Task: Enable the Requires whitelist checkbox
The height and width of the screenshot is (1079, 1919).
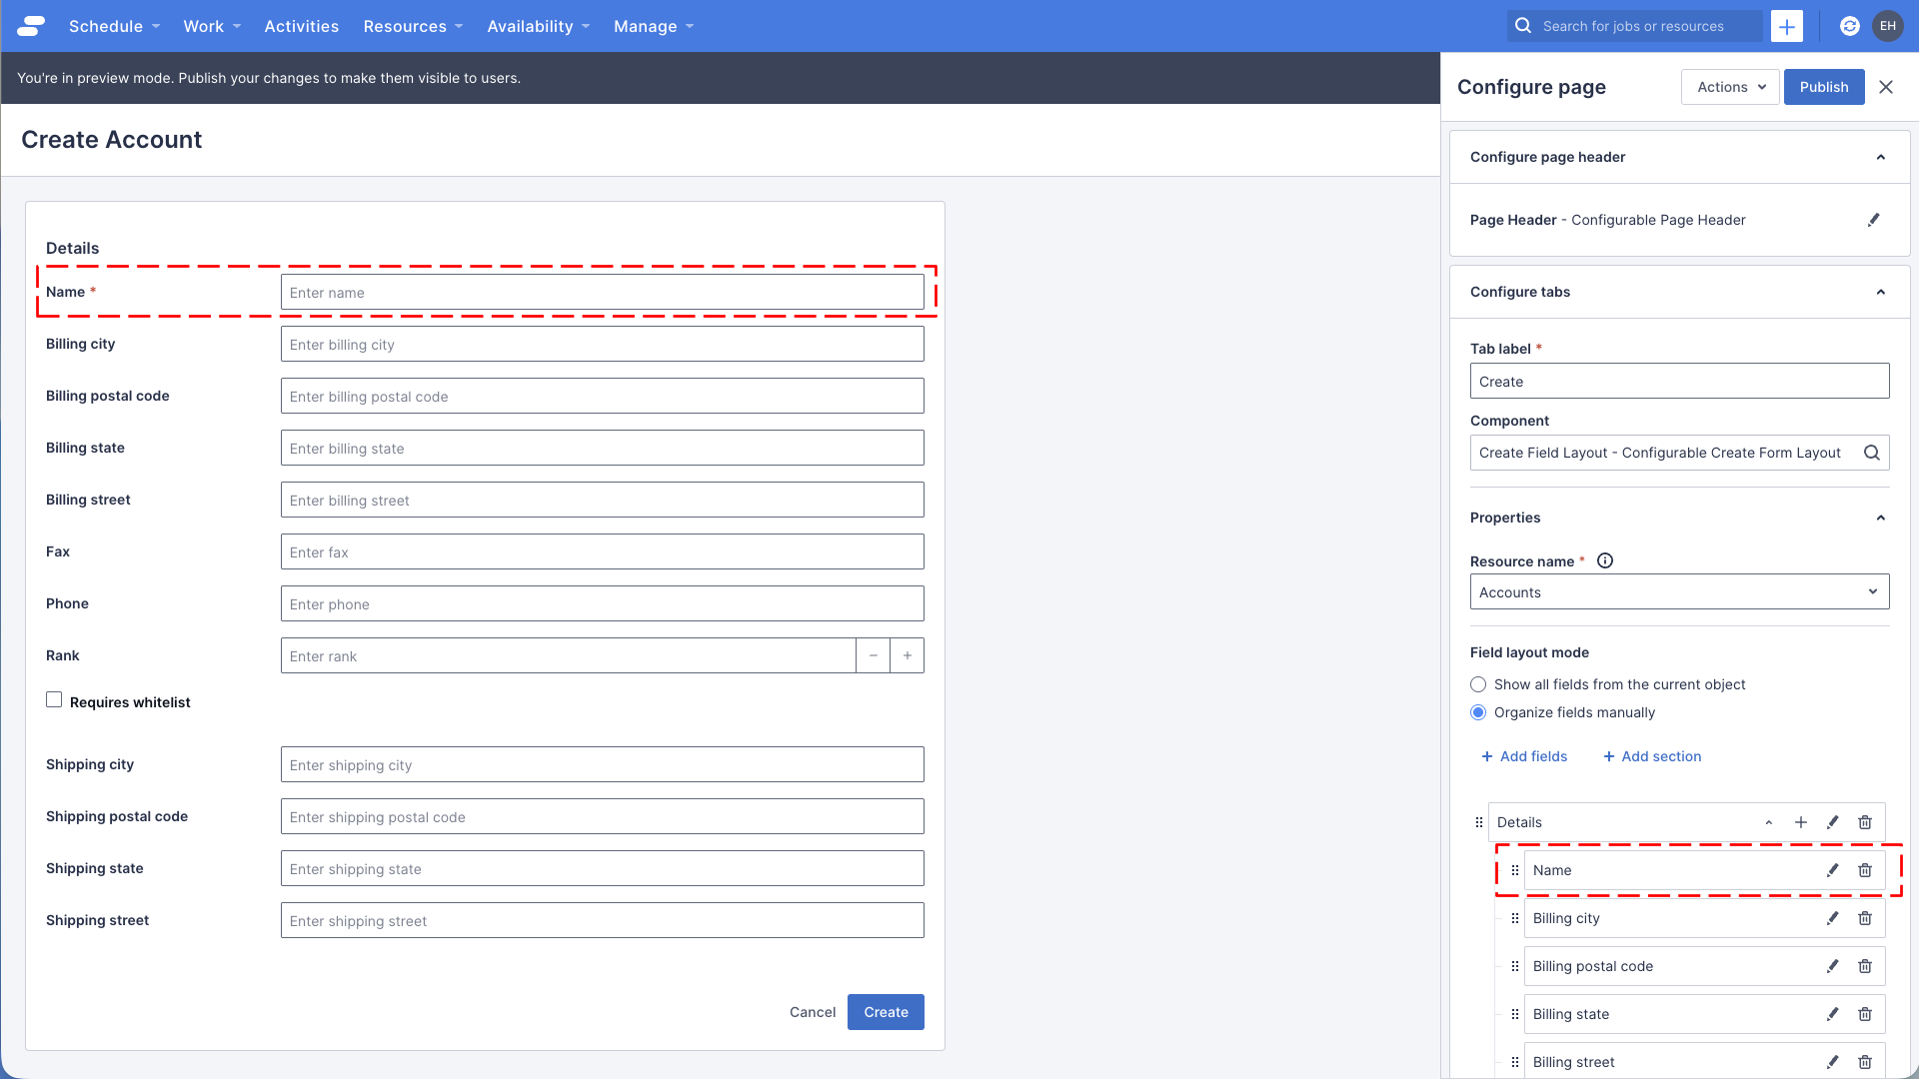Action: [54, 700]
